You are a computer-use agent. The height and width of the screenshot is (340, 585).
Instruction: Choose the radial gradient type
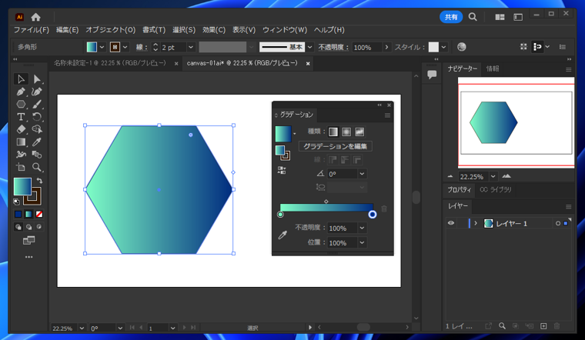click(346, 132)
